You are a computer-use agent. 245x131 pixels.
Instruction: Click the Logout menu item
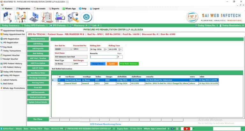click(x=95, y=9)
